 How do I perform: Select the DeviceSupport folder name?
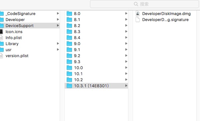pyautogui.click(x=20, y=26)
